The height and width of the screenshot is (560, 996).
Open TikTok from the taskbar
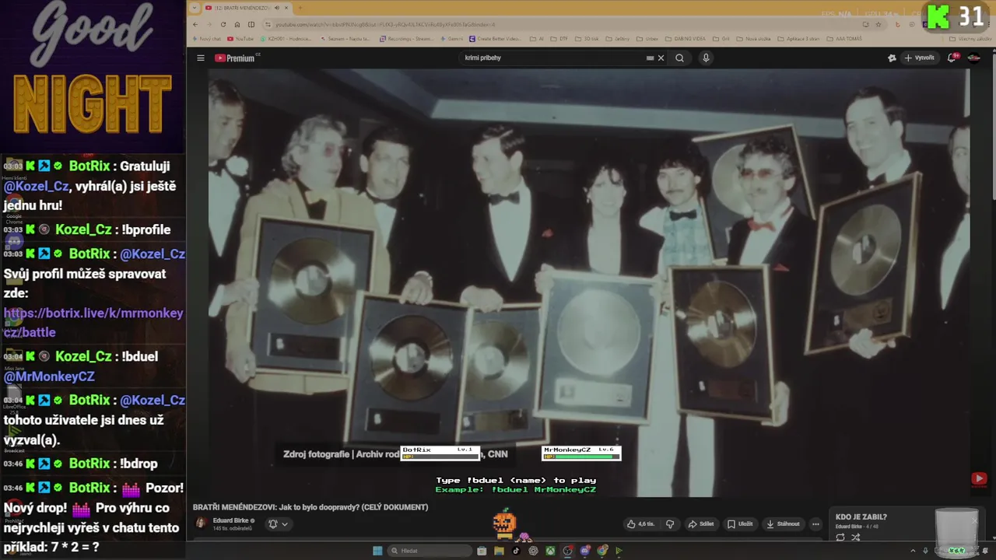(x=516, y=551)
